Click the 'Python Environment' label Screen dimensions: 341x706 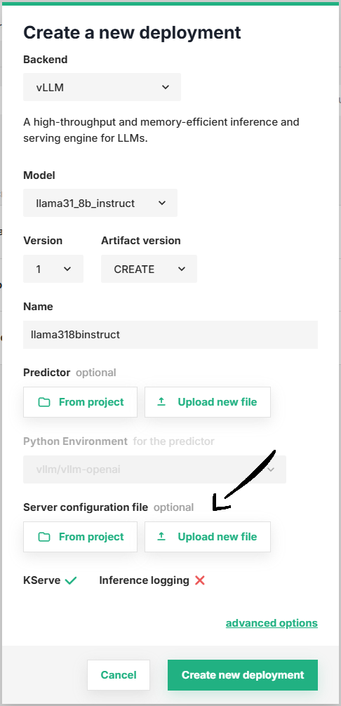[x=76, y=441]
